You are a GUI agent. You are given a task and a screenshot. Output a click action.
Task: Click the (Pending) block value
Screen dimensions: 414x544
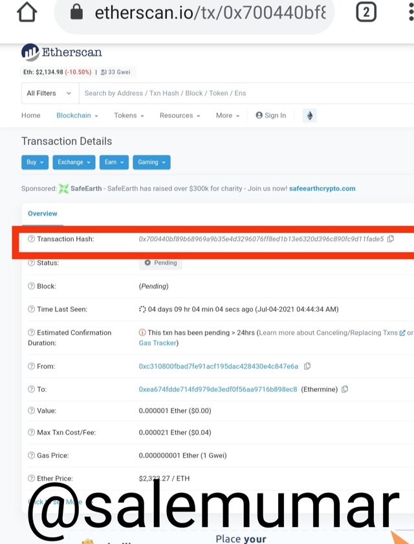coord(153,286)
